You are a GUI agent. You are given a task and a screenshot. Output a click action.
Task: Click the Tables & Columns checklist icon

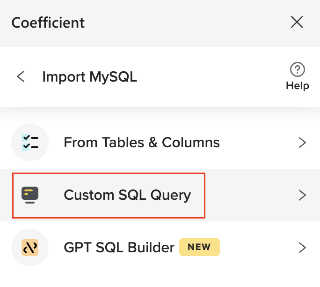coord(30,143)
